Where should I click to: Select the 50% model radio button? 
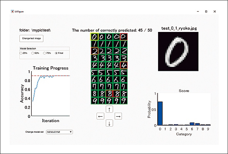click(33, 53)
